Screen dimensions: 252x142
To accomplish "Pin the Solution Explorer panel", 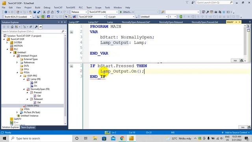I will [62, 22].
